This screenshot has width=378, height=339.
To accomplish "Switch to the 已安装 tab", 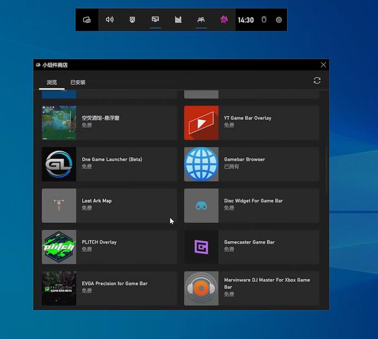I will click(x=78, y=82).
